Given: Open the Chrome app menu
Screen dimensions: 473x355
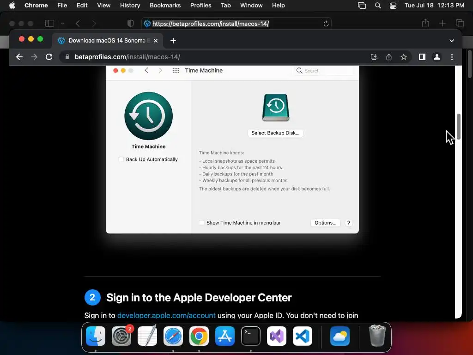Looking at the screenshot, I should pos(36,5).
